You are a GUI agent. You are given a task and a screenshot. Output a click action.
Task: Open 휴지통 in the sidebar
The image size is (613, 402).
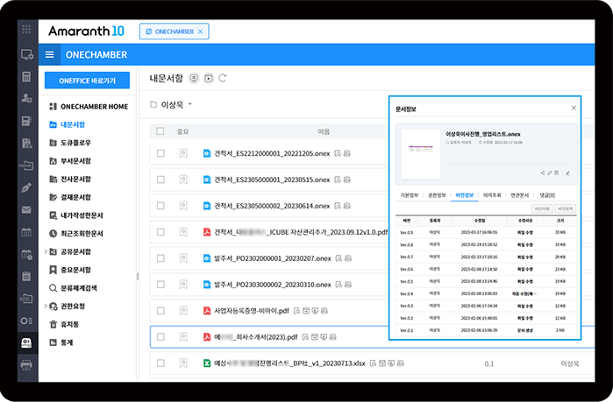tap(64, 324)
